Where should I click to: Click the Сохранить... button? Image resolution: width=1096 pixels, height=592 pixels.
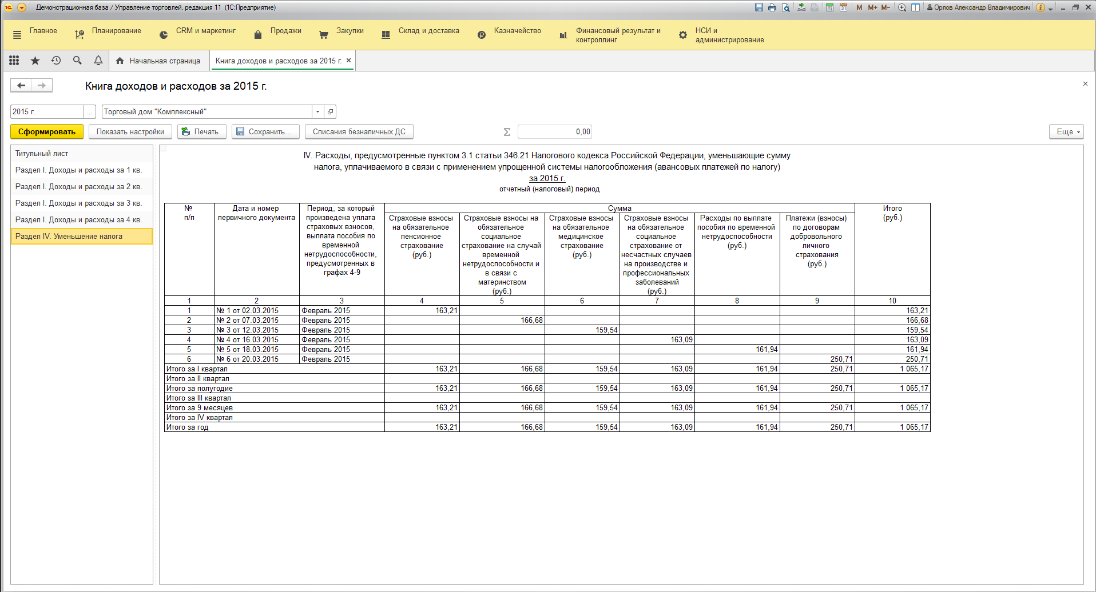(265, 132)
